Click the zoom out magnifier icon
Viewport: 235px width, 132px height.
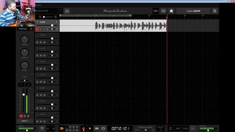point(40,17)
